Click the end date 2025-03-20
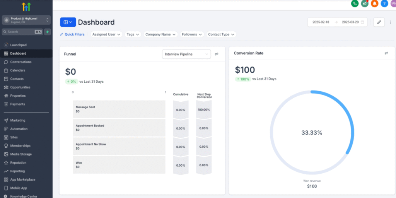The image size is (396, 198). click(350, 22)
